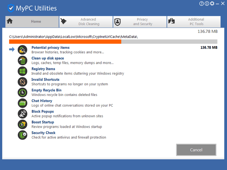227x170 pixels.
Task: Open the info icon in title bar
Action: click(207, 3)
